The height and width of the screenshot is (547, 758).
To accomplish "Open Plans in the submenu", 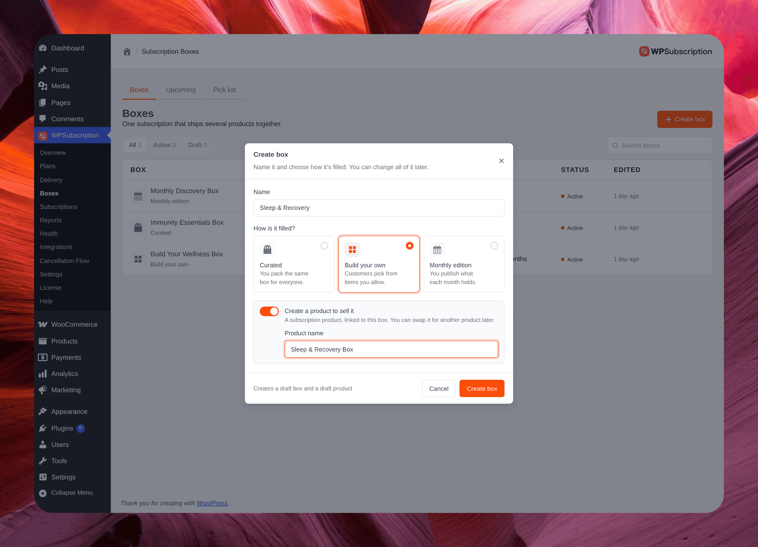I will pyautogui.click(x=47, y=166).
